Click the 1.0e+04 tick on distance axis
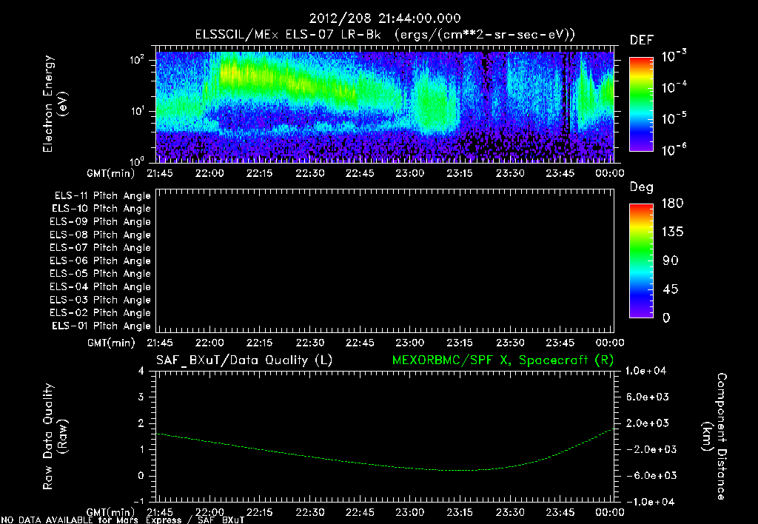This screenshot has height=524, width=758. click(x=645, y=372)
